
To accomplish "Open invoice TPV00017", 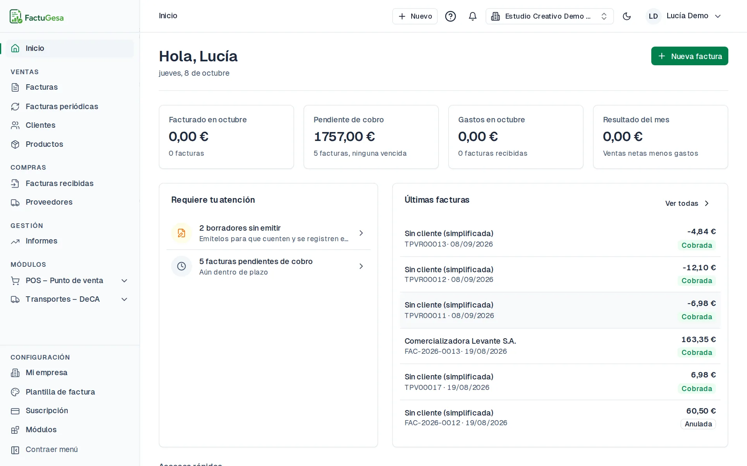I will pos(560,382).
